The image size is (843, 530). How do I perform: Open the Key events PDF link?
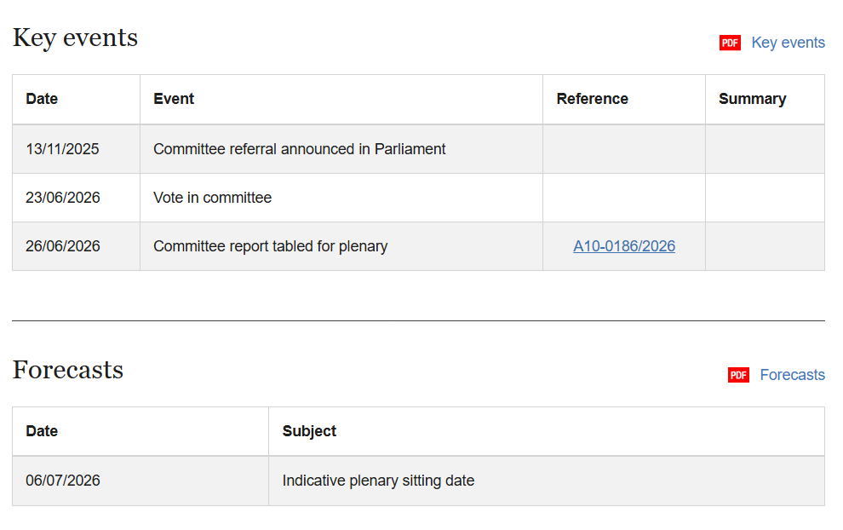click(x=788, y=43)
